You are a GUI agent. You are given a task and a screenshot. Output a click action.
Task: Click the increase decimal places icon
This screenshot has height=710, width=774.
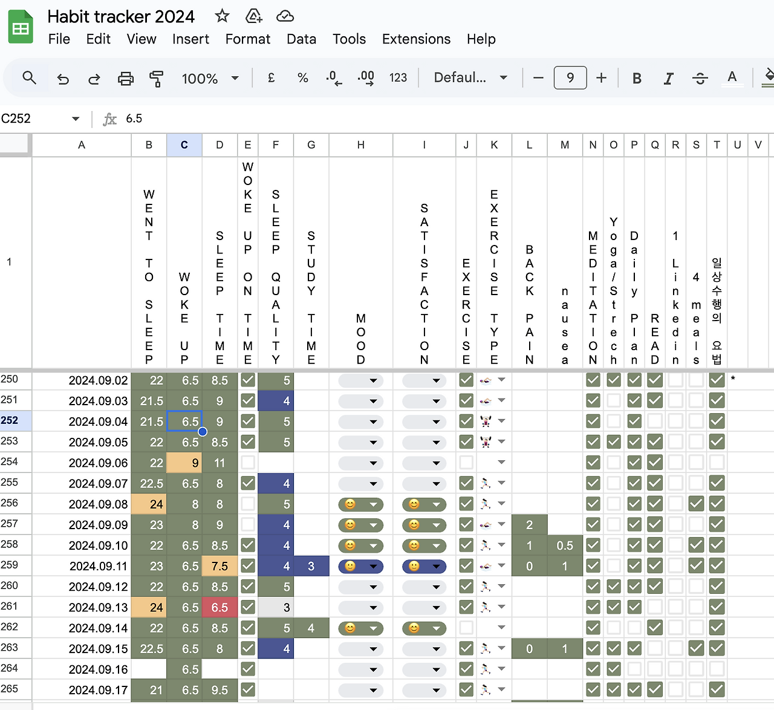365,77
